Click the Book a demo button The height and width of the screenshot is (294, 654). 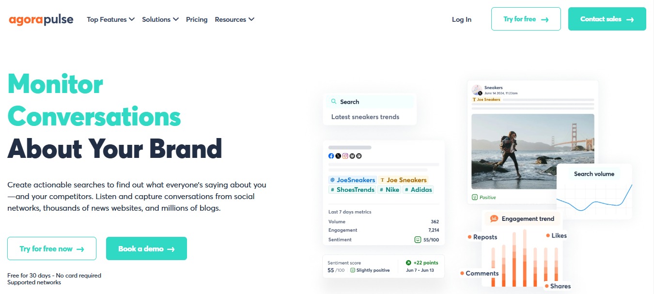[146, 248]
